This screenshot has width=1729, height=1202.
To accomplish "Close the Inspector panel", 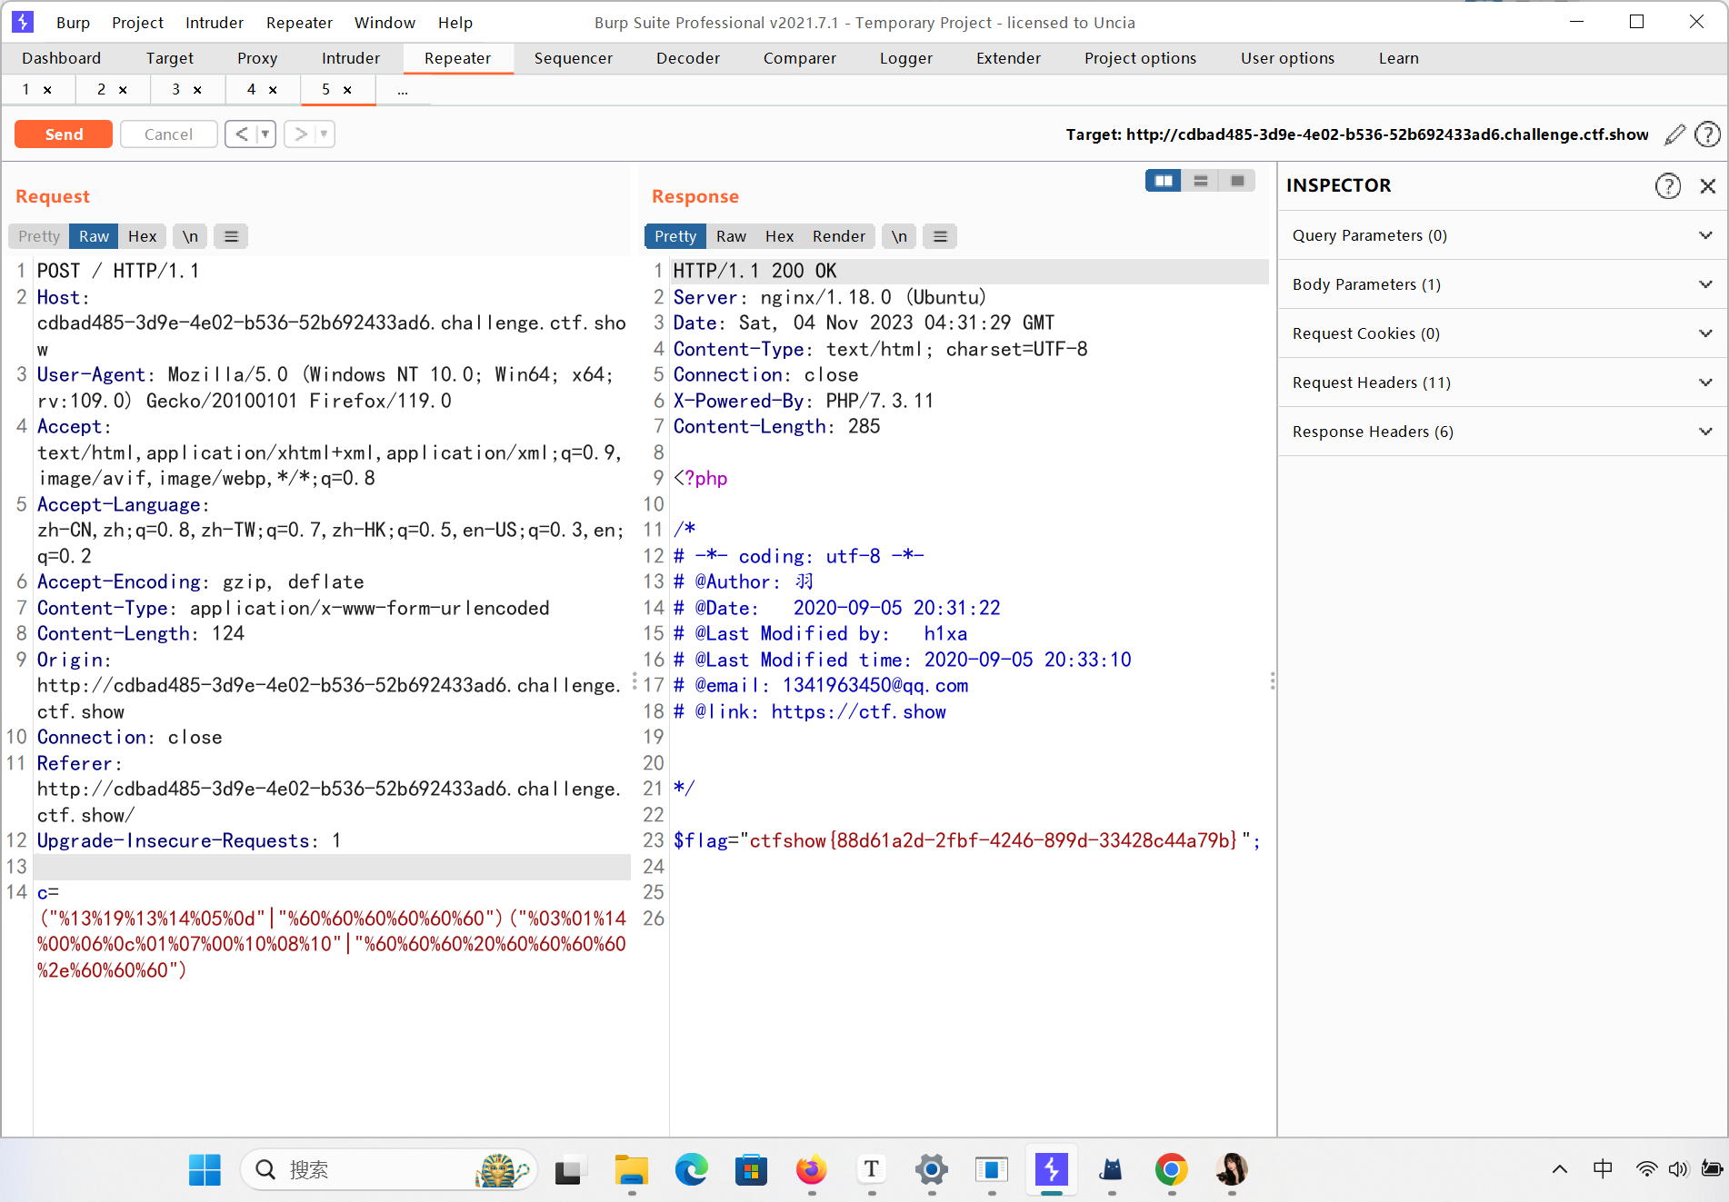I will (1708, 185).
